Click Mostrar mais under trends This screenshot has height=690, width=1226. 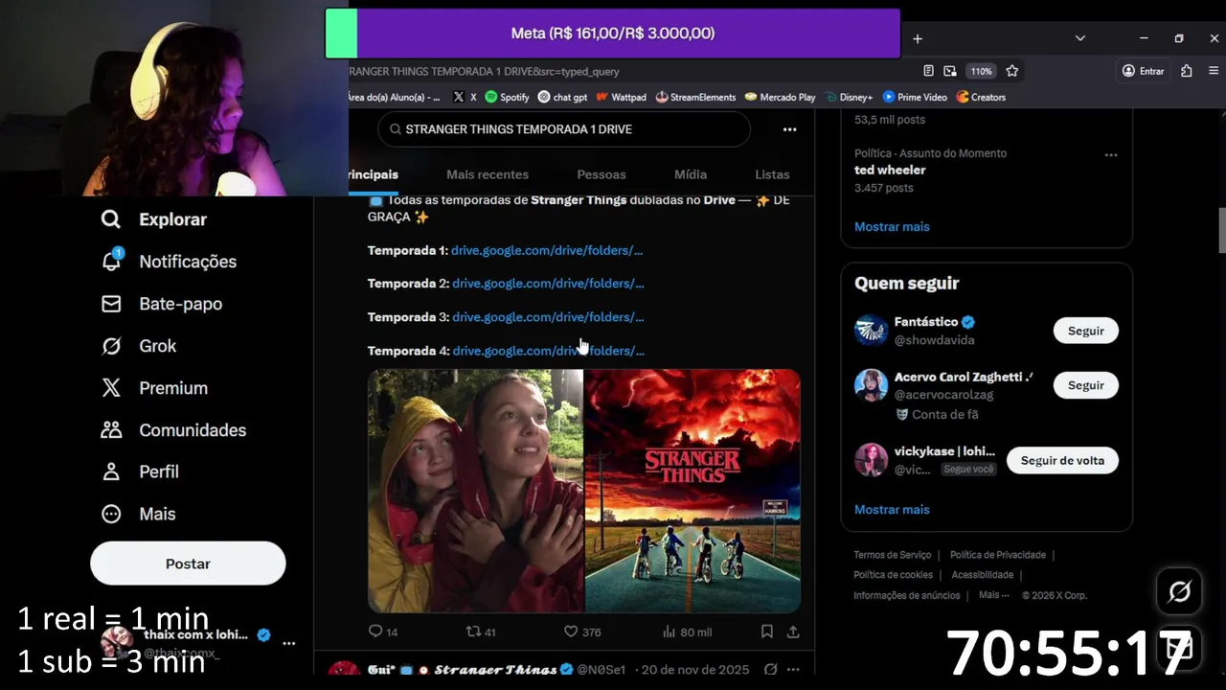pos(892,227)
